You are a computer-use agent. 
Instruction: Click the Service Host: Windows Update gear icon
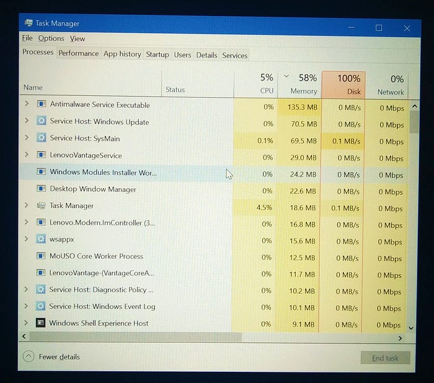click(x=42, y=121)
